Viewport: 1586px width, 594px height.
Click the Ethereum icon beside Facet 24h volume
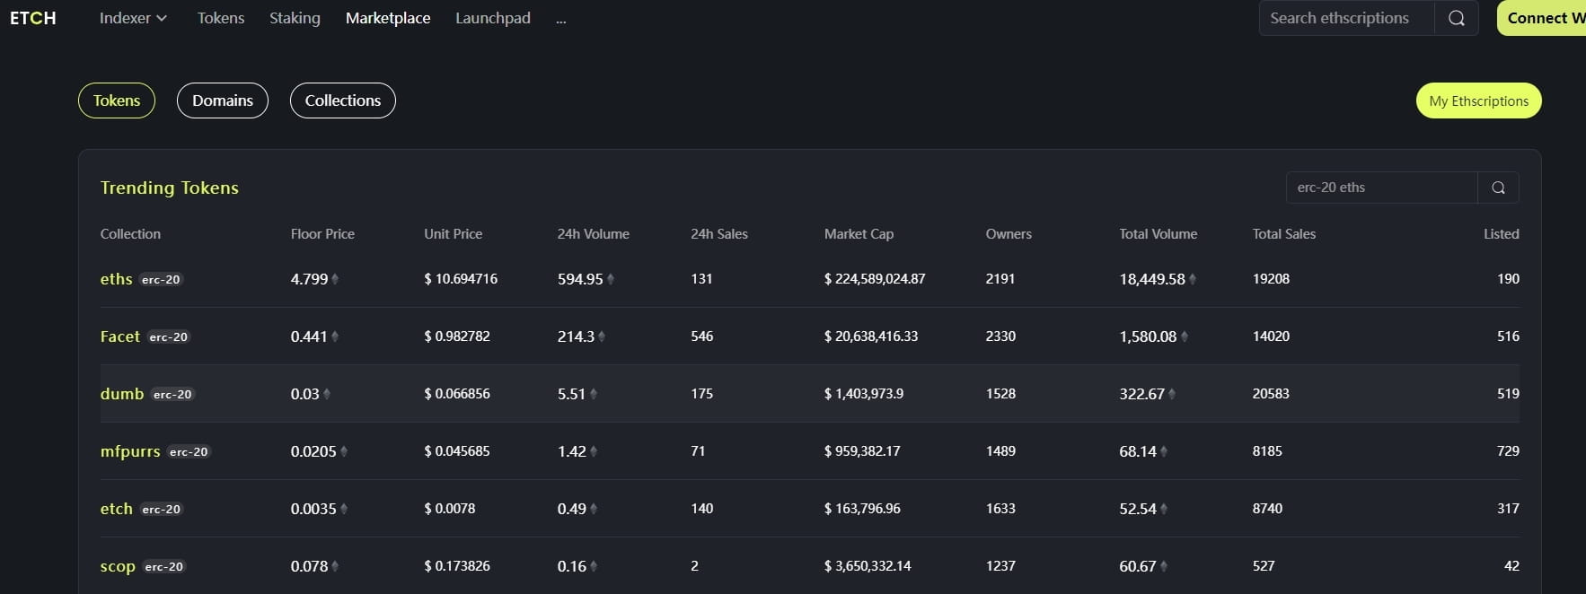tap(602, 336)
